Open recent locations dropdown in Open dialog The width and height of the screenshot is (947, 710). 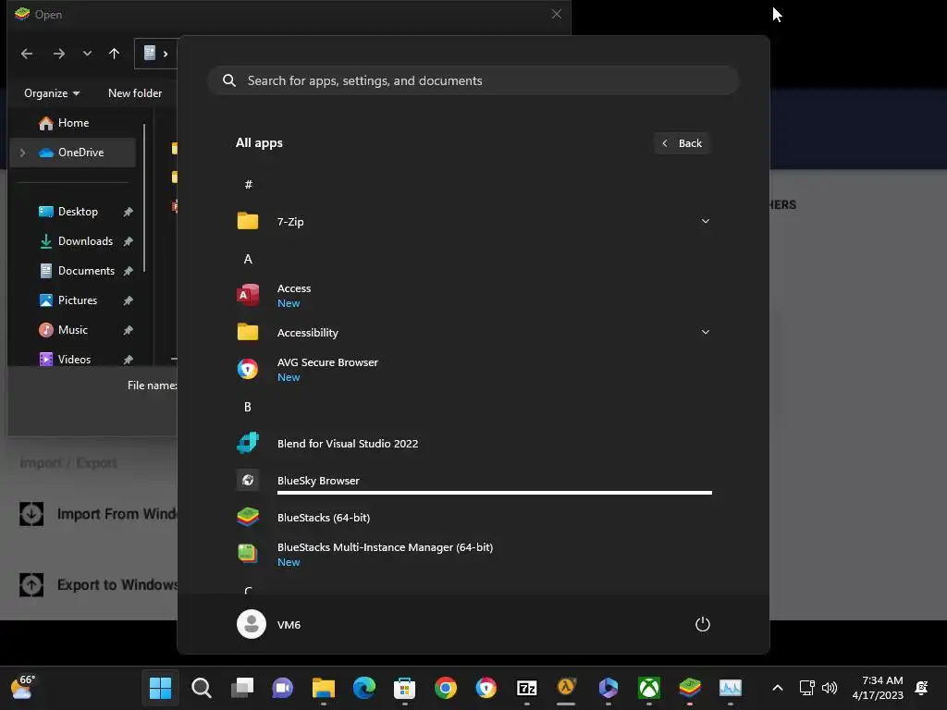click(87, 53)
